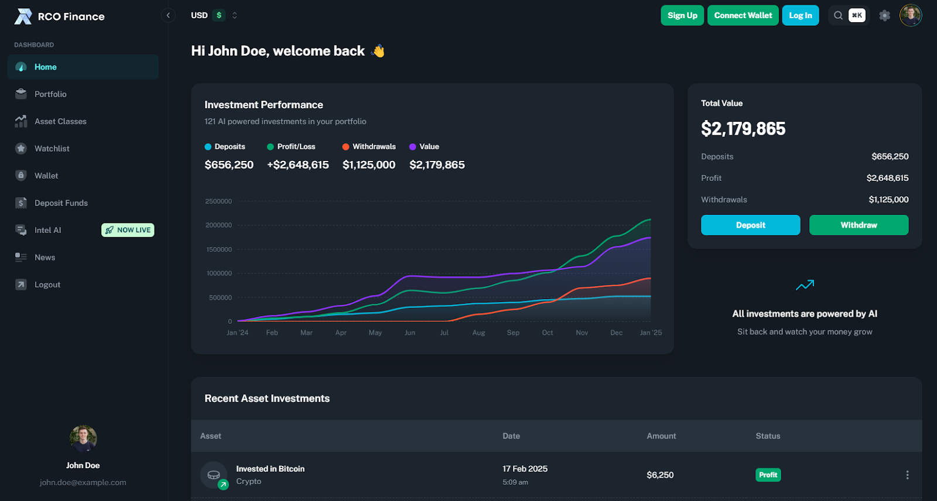Click the +$2,648,615 profit figure
The width and height of the screenshot is (937, 501).
pyautogui.click(x=298, y=165)
